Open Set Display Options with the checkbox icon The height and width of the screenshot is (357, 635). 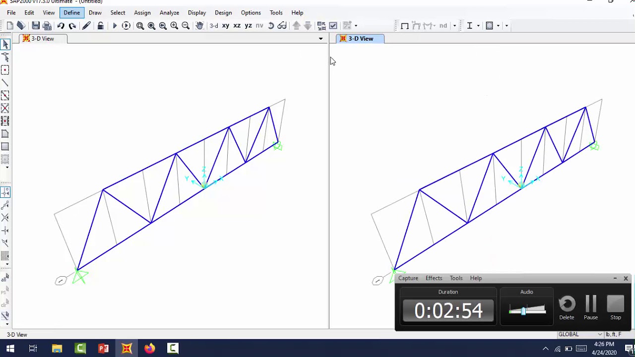tap(333, 26)
